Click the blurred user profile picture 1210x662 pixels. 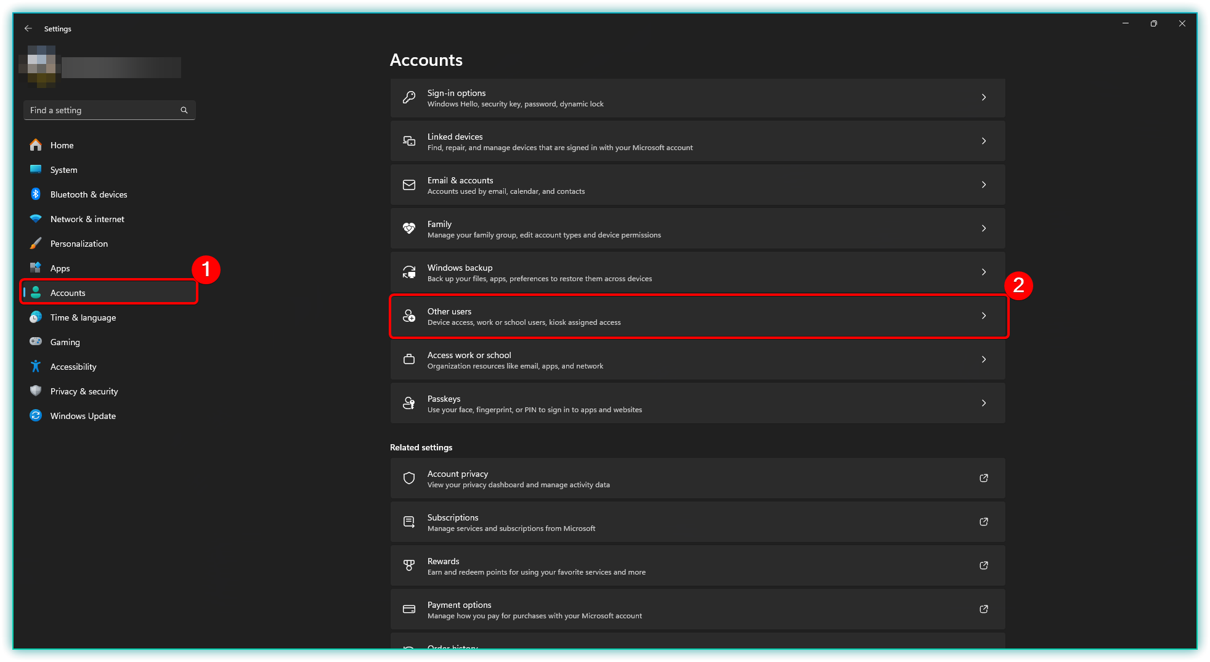coord(38,66)
